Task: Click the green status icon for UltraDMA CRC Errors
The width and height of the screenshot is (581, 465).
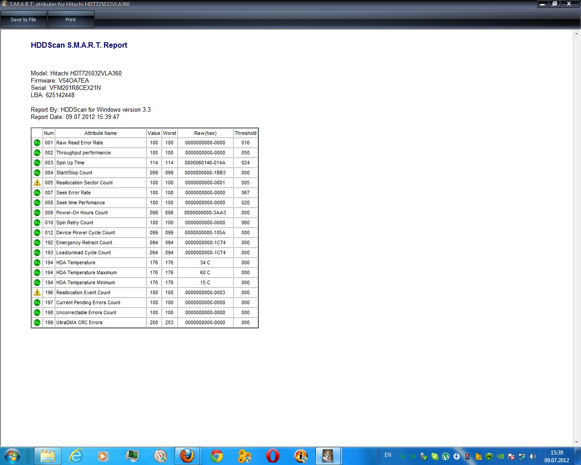Action: pos(37,322)
